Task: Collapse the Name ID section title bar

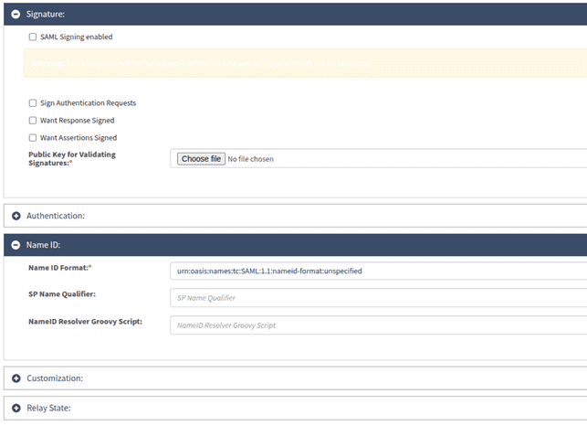Action: coord(44,245)
